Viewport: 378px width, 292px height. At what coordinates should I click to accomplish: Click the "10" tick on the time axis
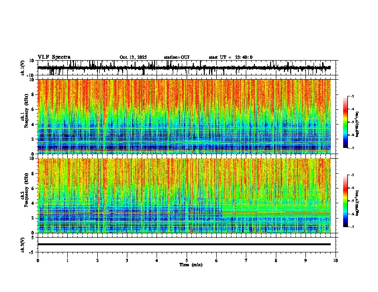click(336, 261)
